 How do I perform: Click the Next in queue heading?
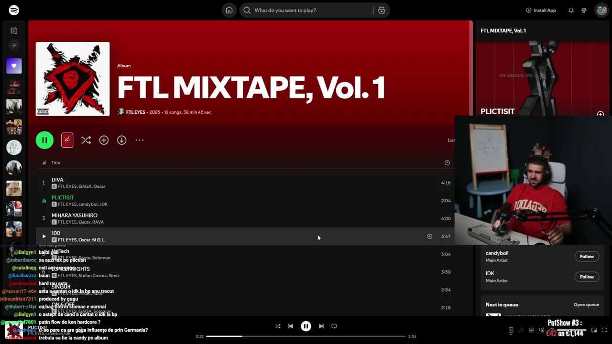click(x=502, y=305)
